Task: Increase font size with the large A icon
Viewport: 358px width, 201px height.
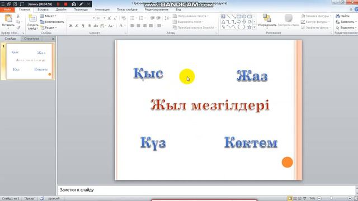Action: coord(110,18)
